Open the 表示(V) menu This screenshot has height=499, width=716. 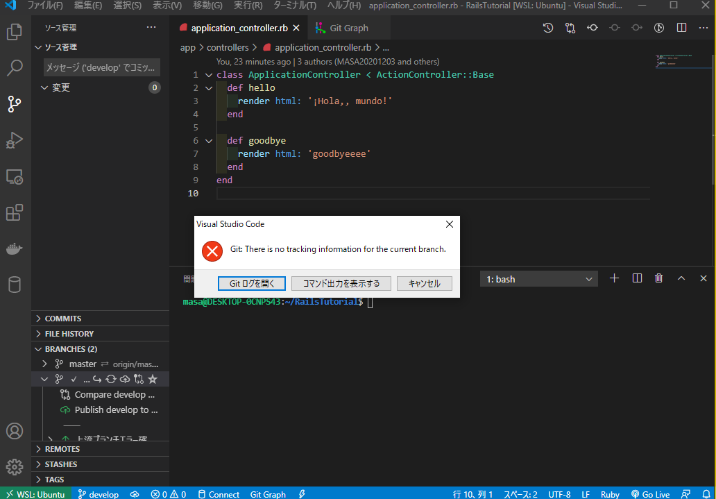tap(167, 6)
